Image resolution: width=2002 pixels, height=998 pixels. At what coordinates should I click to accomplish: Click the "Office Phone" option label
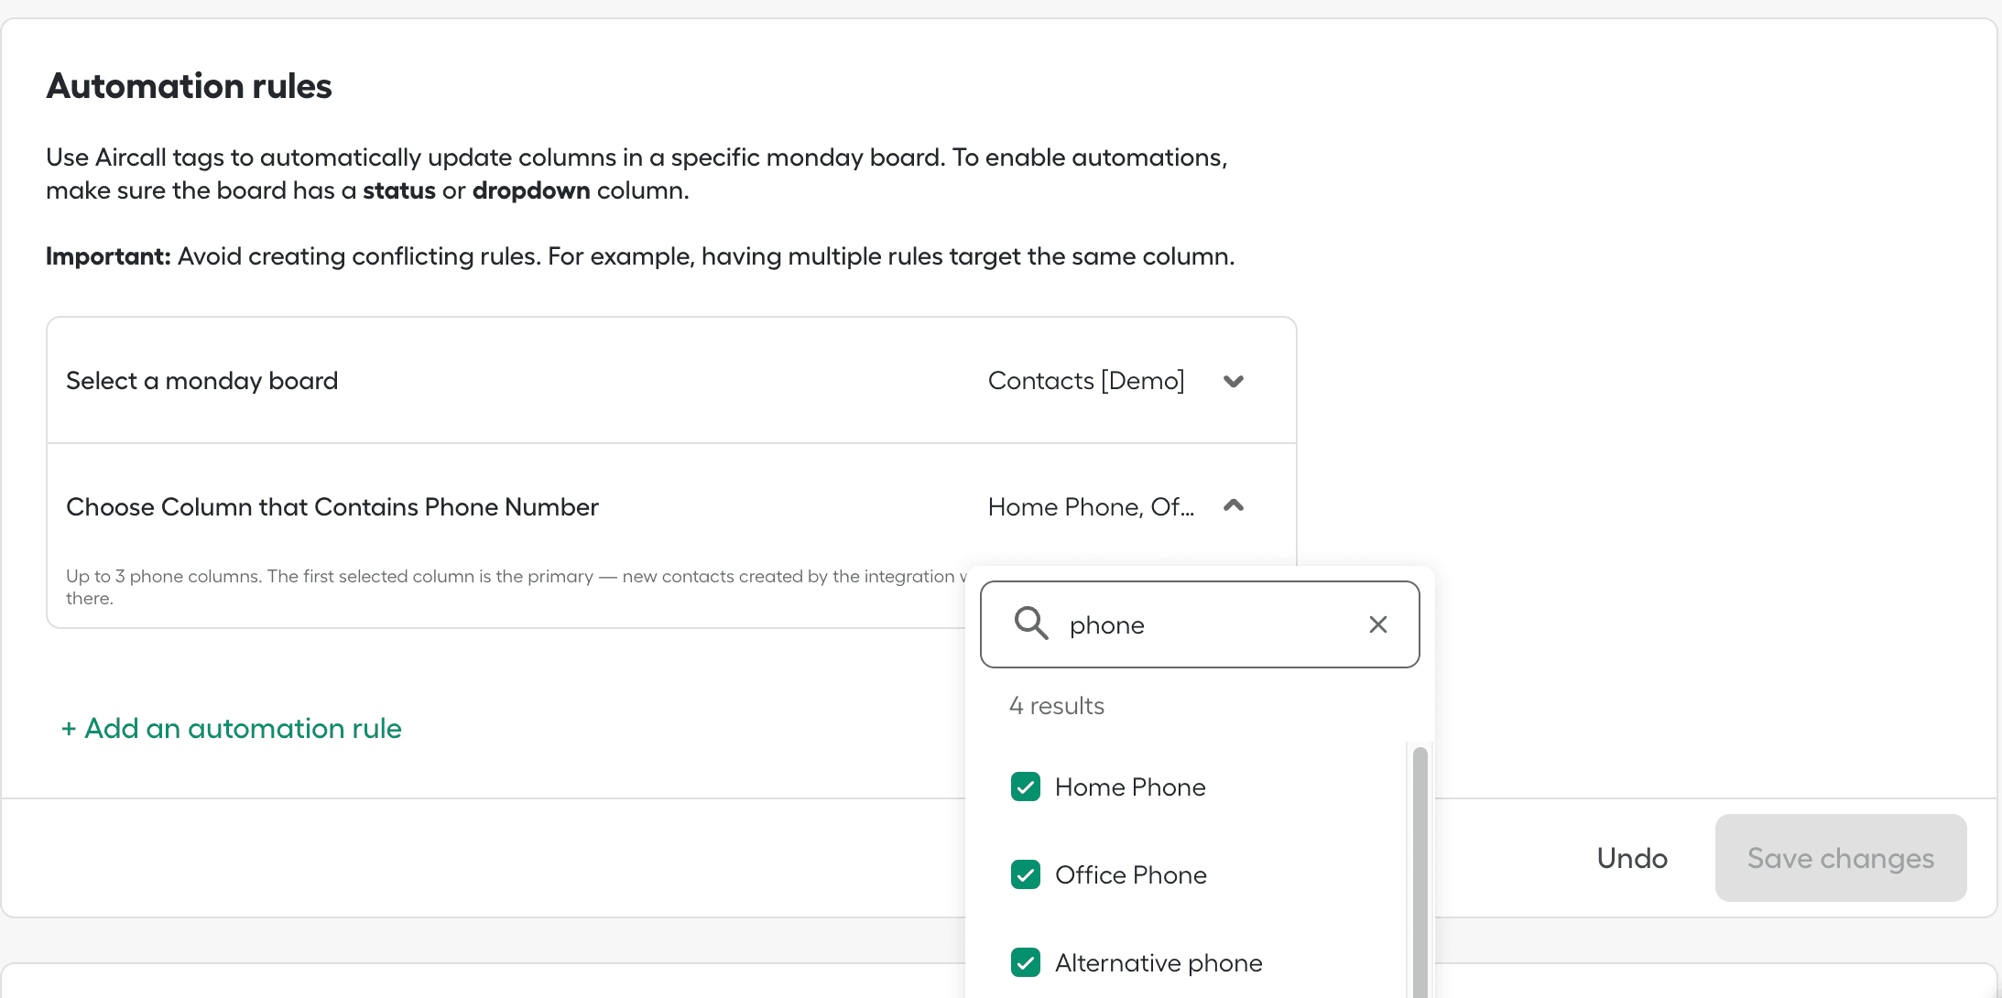click(1131, 874)
